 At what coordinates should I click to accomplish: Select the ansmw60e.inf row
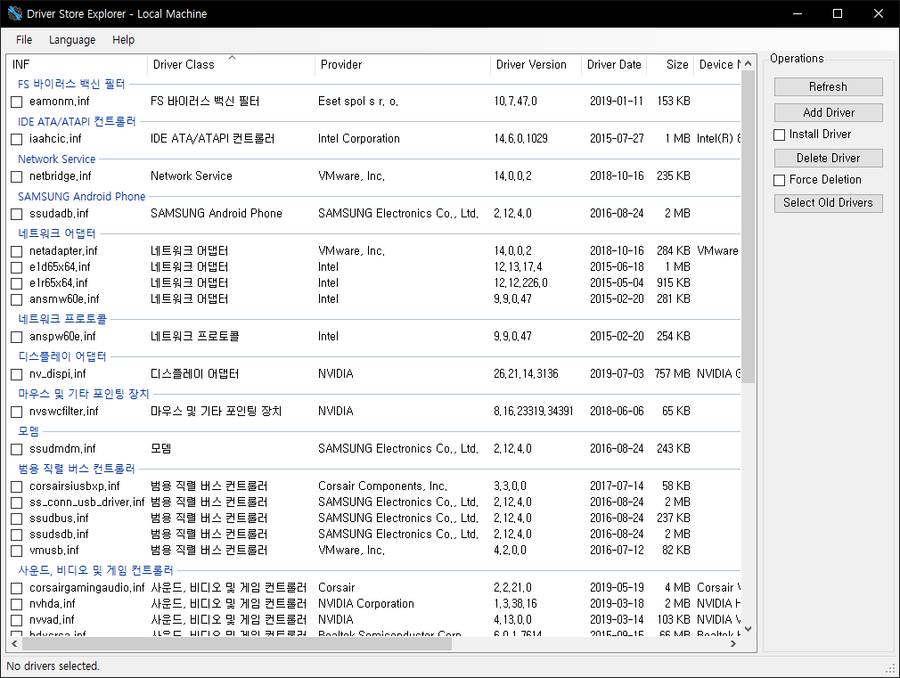pos(375,299)
